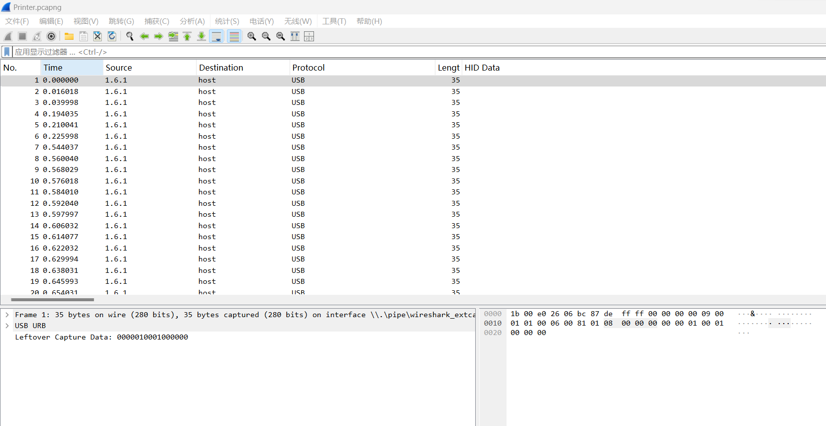826x426 pixels.
Task: Open the 编辑(E) menu
Action: click(51, 21)
